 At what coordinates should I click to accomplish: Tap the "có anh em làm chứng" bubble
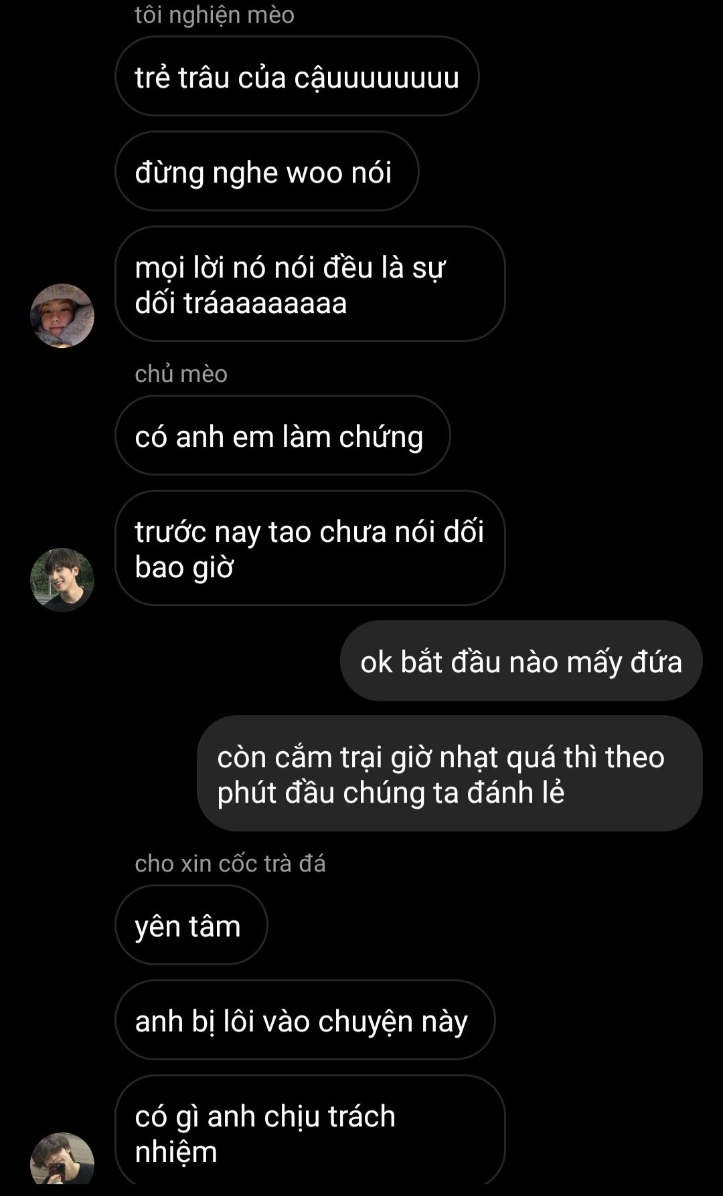[x=283, y=435]
